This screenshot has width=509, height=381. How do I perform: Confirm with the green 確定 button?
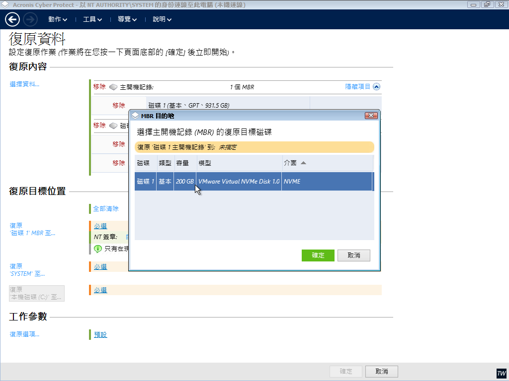point(318,255)
